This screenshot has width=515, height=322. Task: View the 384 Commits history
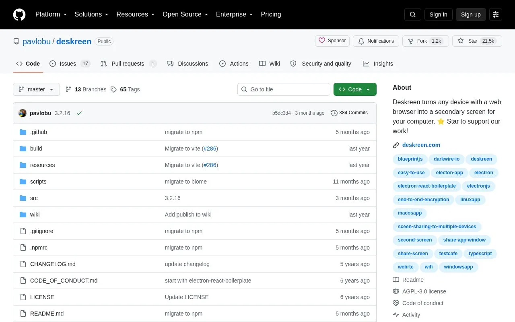349,113
